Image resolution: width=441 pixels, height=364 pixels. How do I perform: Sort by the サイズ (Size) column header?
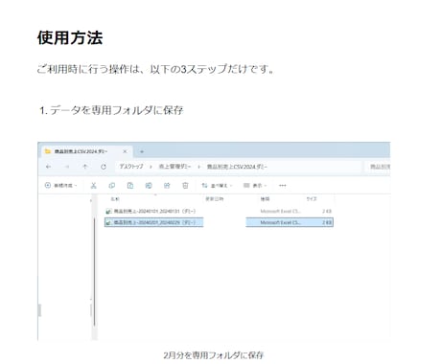click(x=312, y=199)
